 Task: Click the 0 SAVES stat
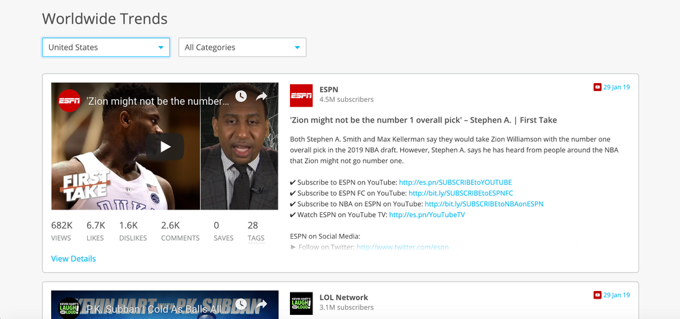point(223,231)
